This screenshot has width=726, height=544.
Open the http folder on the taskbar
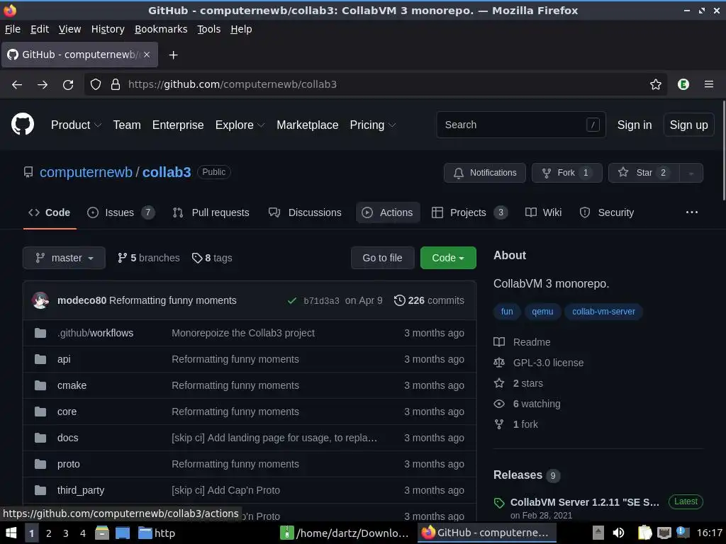[x=157, y=533]
